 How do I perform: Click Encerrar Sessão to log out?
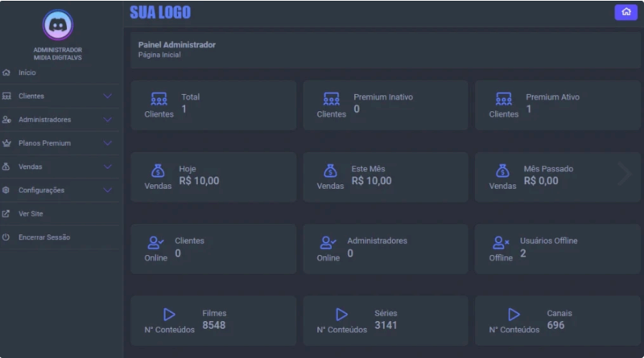(44, 237)
